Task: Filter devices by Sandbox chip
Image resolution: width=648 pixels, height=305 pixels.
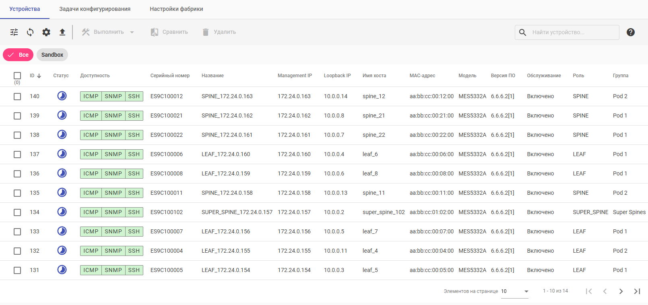Action: [52, 55]
